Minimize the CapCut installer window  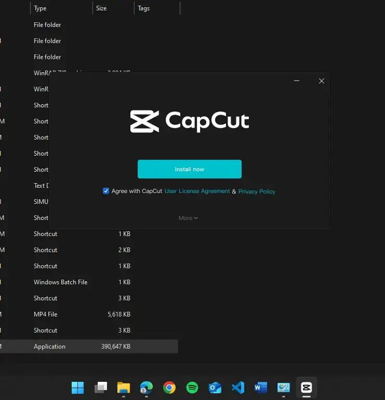point(297,81)
